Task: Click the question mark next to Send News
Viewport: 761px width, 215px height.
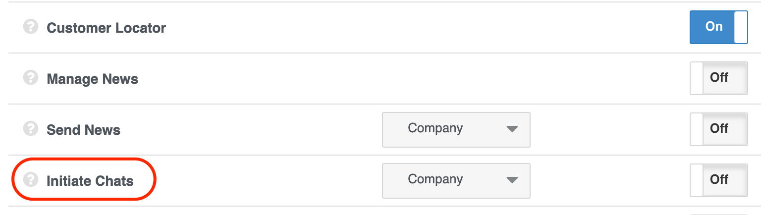Action: 31,129
